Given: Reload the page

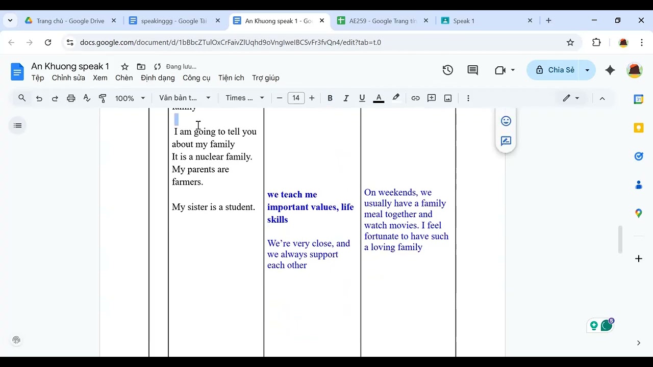Looking at the screenshot, I should tap(48, 43).
